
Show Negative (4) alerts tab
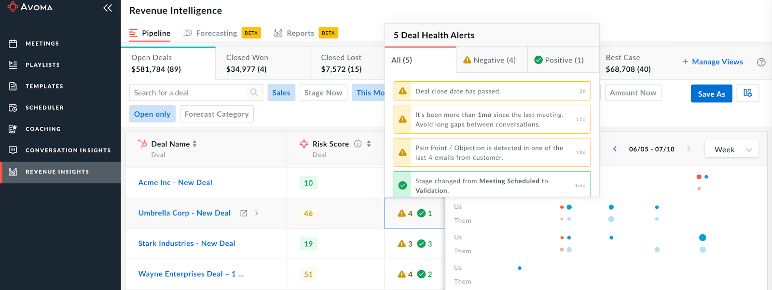(x=490, y=60)
